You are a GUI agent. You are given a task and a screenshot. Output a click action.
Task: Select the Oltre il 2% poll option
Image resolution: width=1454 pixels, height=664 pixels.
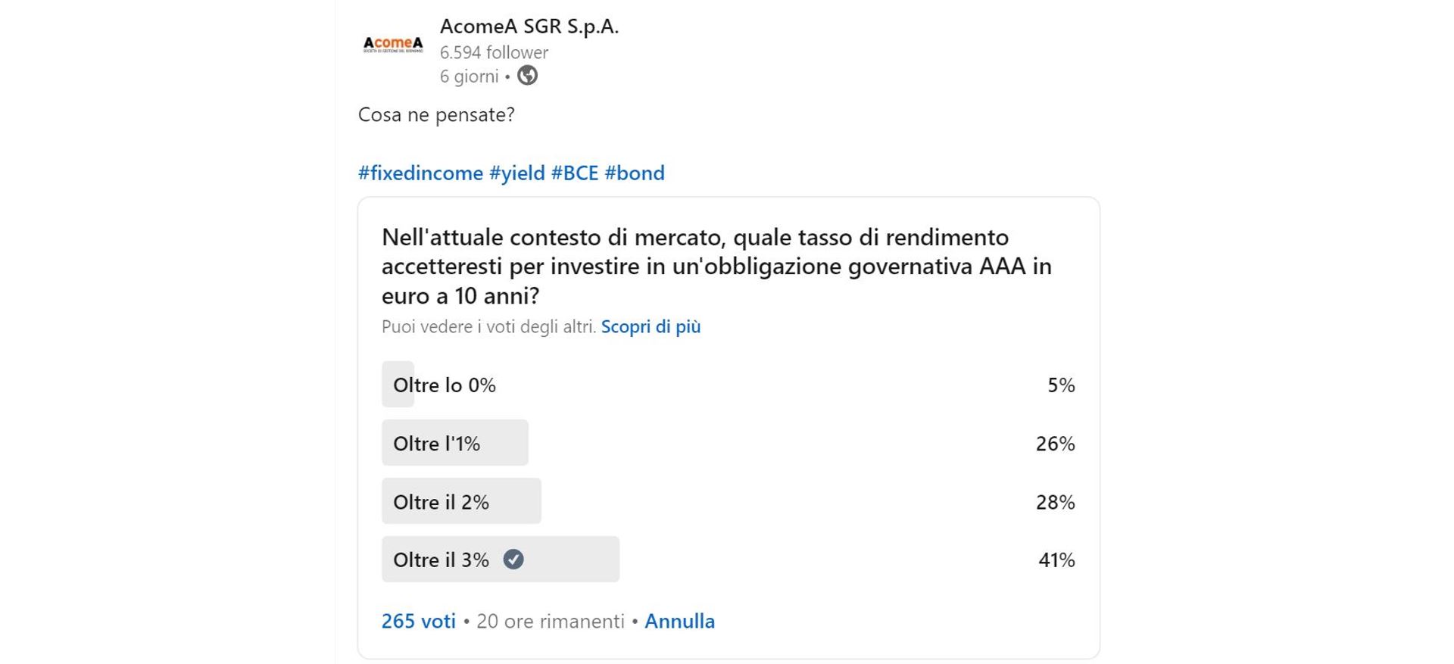[729, 501]
